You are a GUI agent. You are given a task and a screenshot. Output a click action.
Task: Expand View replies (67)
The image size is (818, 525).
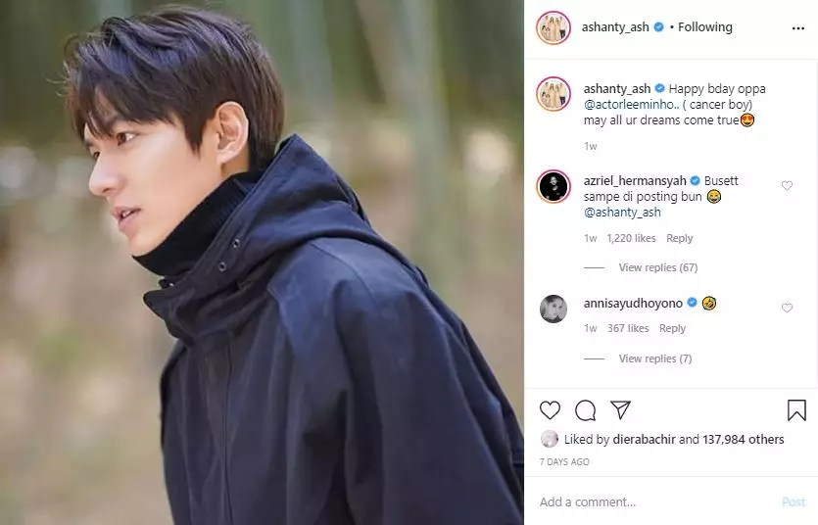[x=658, y=267]
